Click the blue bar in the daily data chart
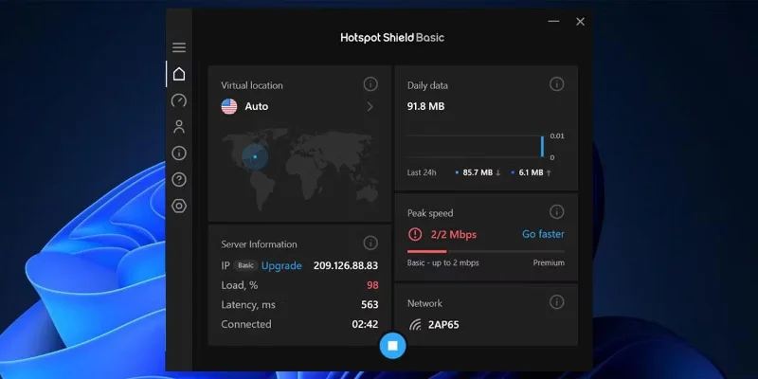The image size is (758, 379). click(x=542, y=147)
